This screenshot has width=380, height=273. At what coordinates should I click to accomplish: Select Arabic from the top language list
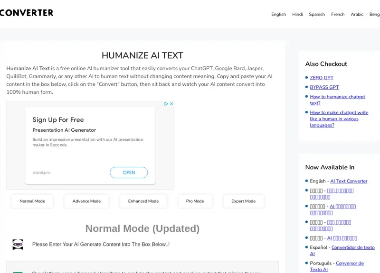point(357,14)
